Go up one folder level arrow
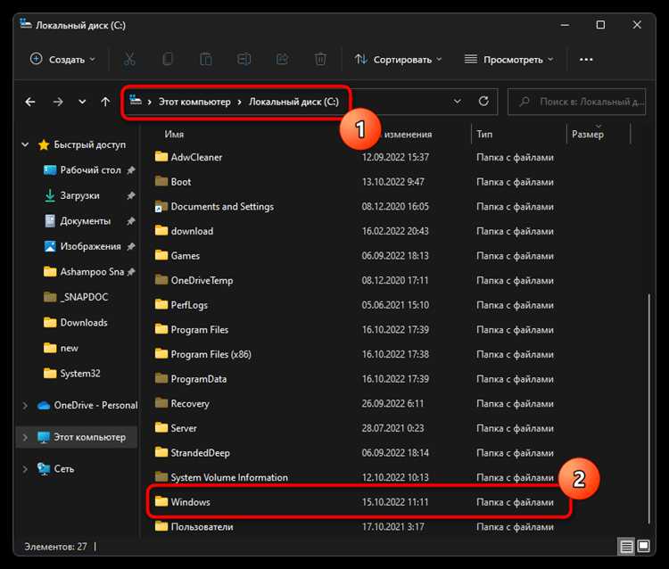The image size is (669, 569). click(x=105, y=102)
